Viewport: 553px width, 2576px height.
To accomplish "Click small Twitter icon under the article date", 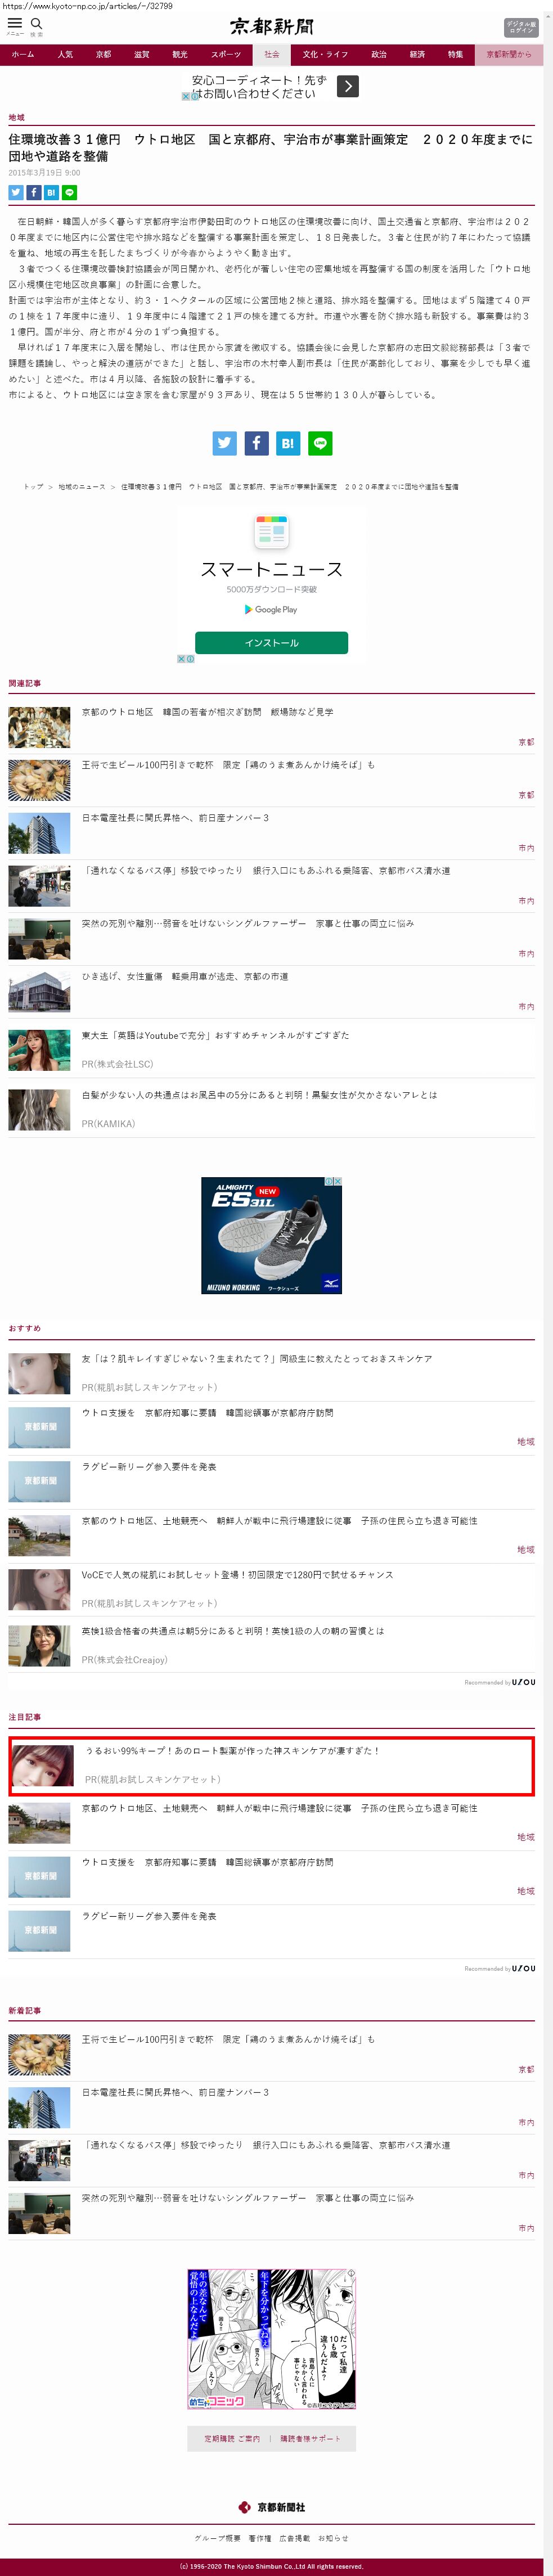I will pos(16,192).
